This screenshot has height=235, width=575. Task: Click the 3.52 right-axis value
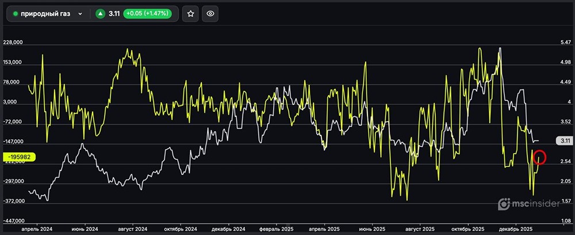pyautogui.click(x=564, y=122)
